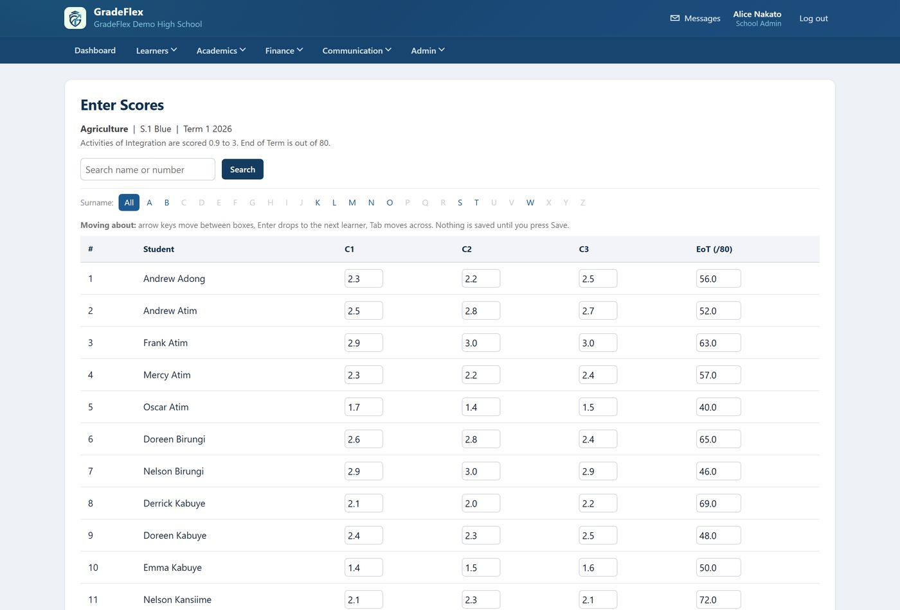
Task: Click Nelson Birungi's C1 score box
Action: point(364,471)
